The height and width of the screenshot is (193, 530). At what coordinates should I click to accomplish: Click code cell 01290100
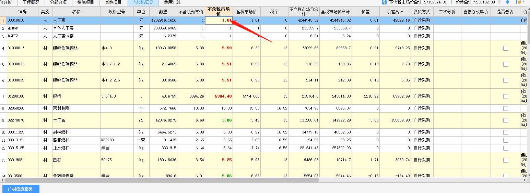coord(23,96)
